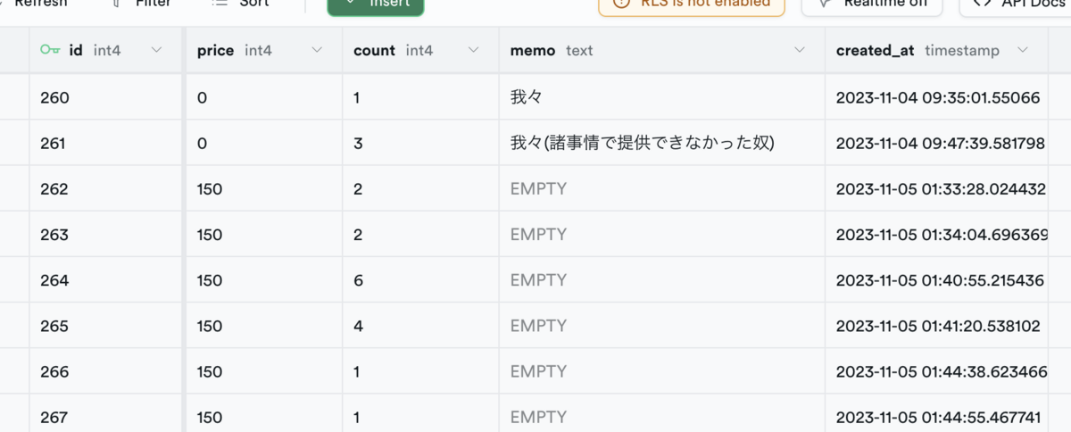Image resolution: width=1071 pixels, height=432 pixels.
Task: Open the count column chevron menu
Action: click(x=474, y=51)
